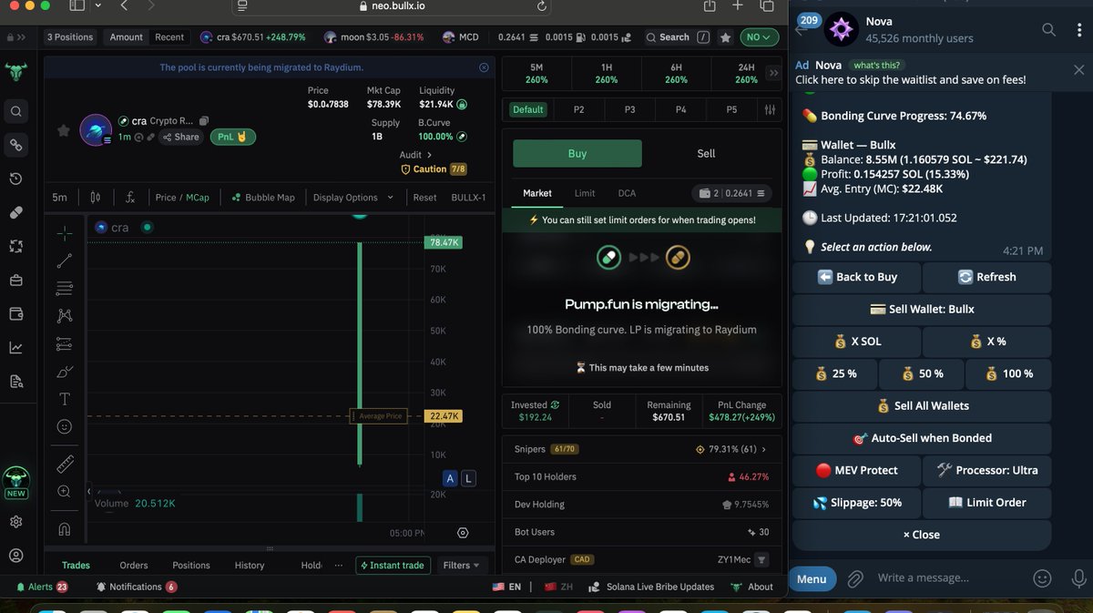Screen dimensions: 1093x613
Task: Toggle Instant trade mode
Action: (393, 566)
